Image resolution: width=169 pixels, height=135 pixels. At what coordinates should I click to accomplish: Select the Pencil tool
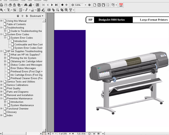pyautogui.click(x=26, y=10)
